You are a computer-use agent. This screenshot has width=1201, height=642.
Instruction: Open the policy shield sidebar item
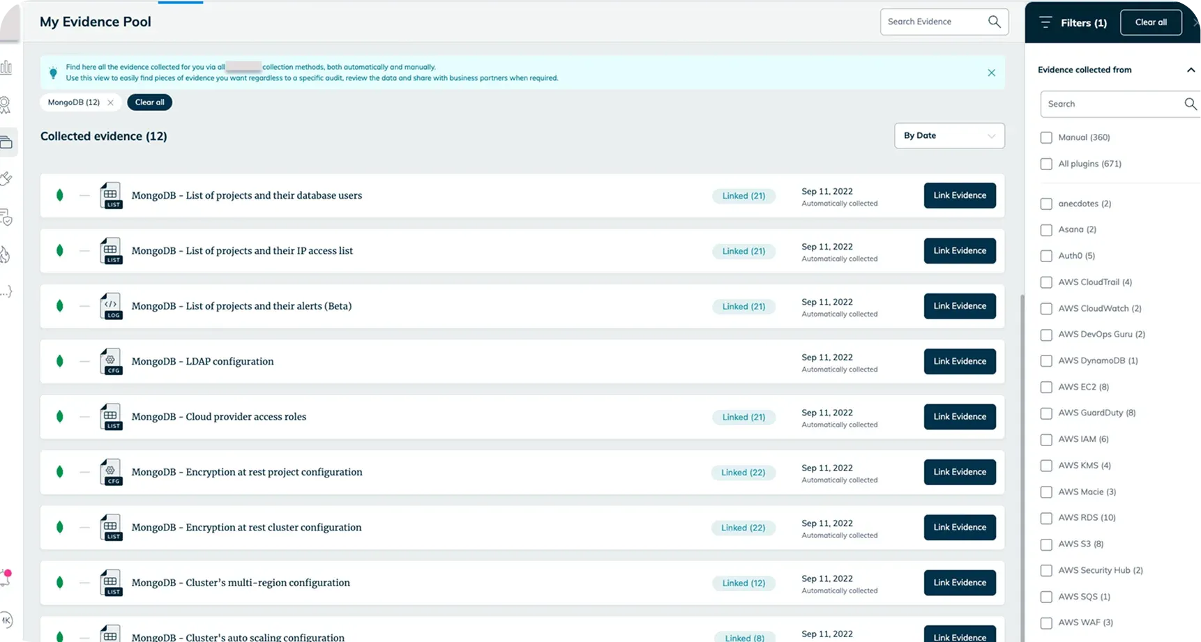(6, 217)
